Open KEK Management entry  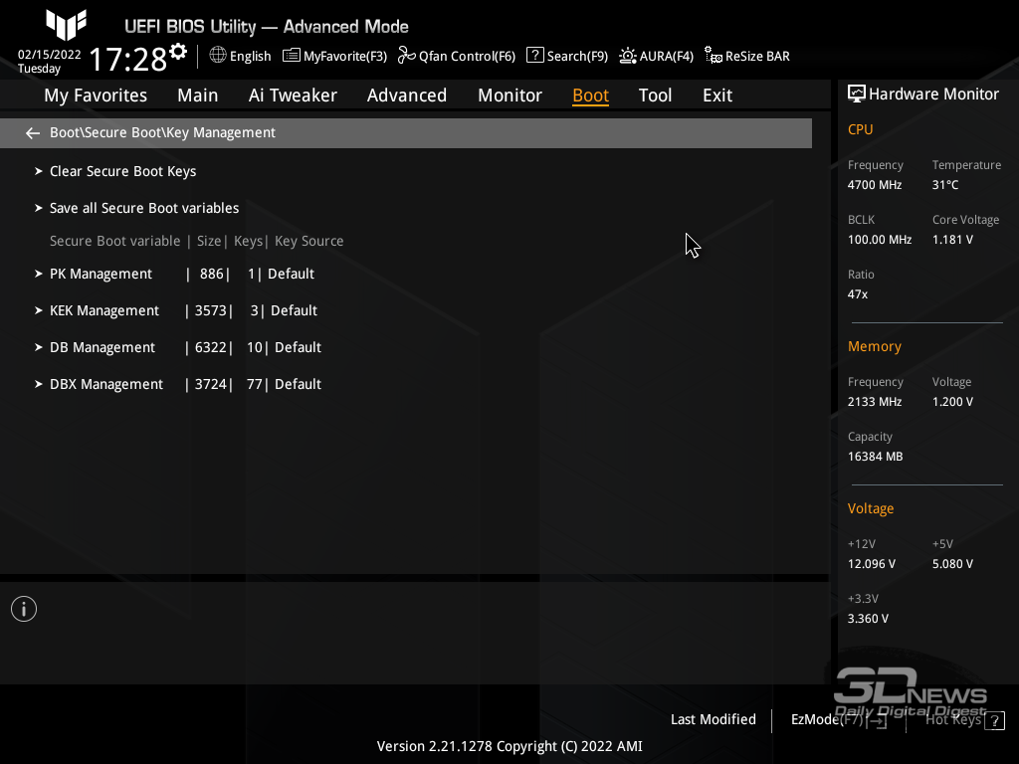[x=103, y=311]
